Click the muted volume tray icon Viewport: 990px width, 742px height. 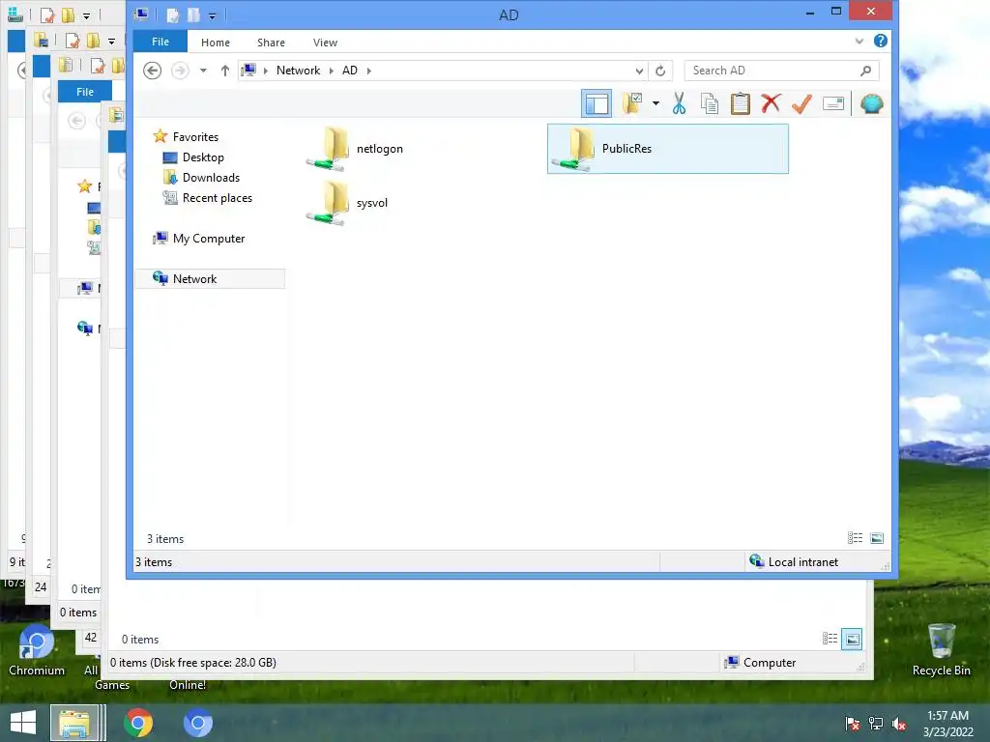(x=899, y=723)
